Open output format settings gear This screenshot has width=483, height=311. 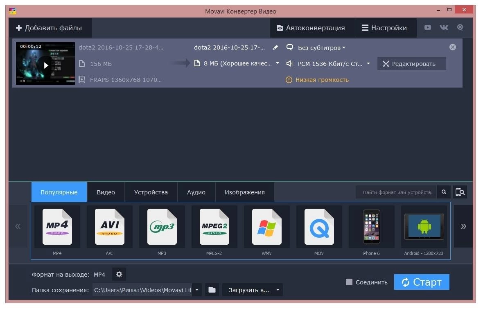tap(119, 274)
